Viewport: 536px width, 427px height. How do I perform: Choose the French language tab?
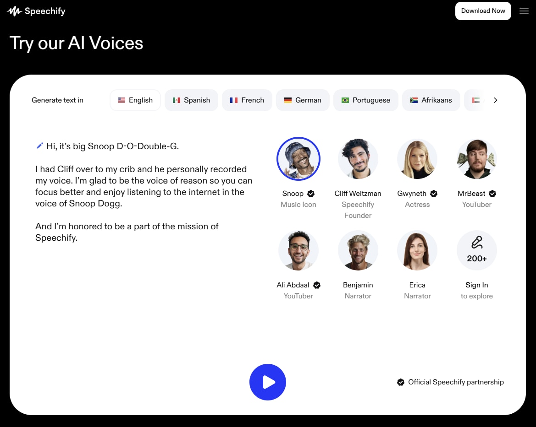[247, 100]
